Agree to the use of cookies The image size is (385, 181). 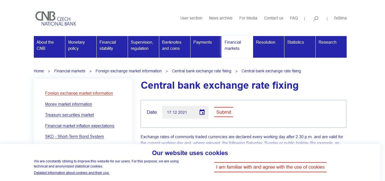pos(270,167)
